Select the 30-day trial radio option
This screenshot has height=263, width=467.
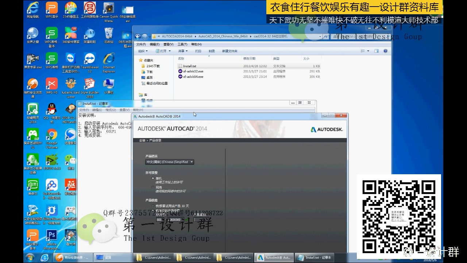tap(153, 206)
